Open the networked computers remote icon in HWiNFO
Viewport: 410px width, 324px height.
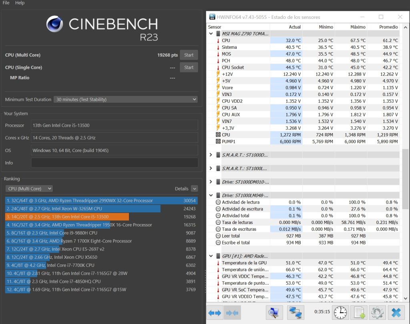(295, 312)
